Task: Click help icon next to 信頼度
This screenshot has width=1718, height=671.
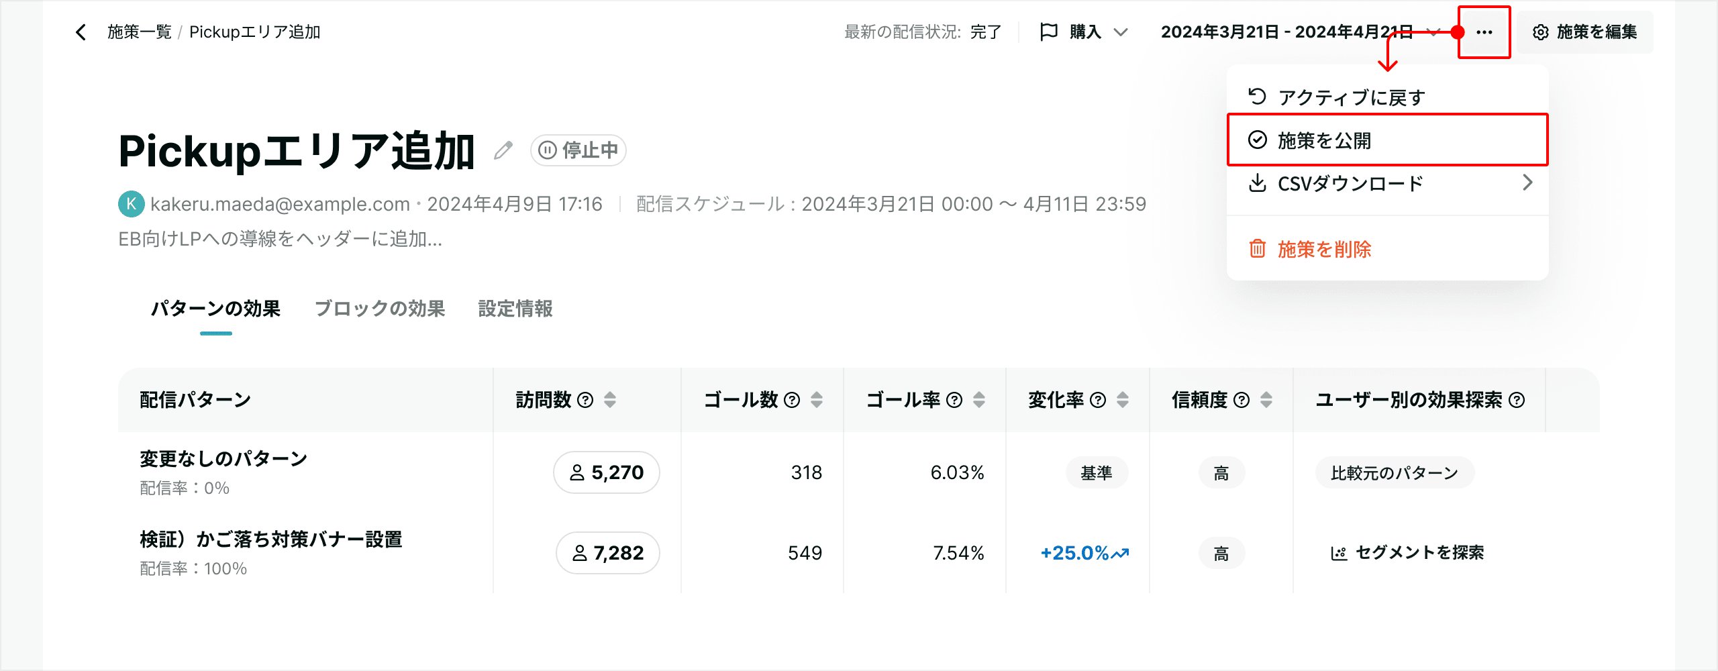Action: pos(1242,400)
